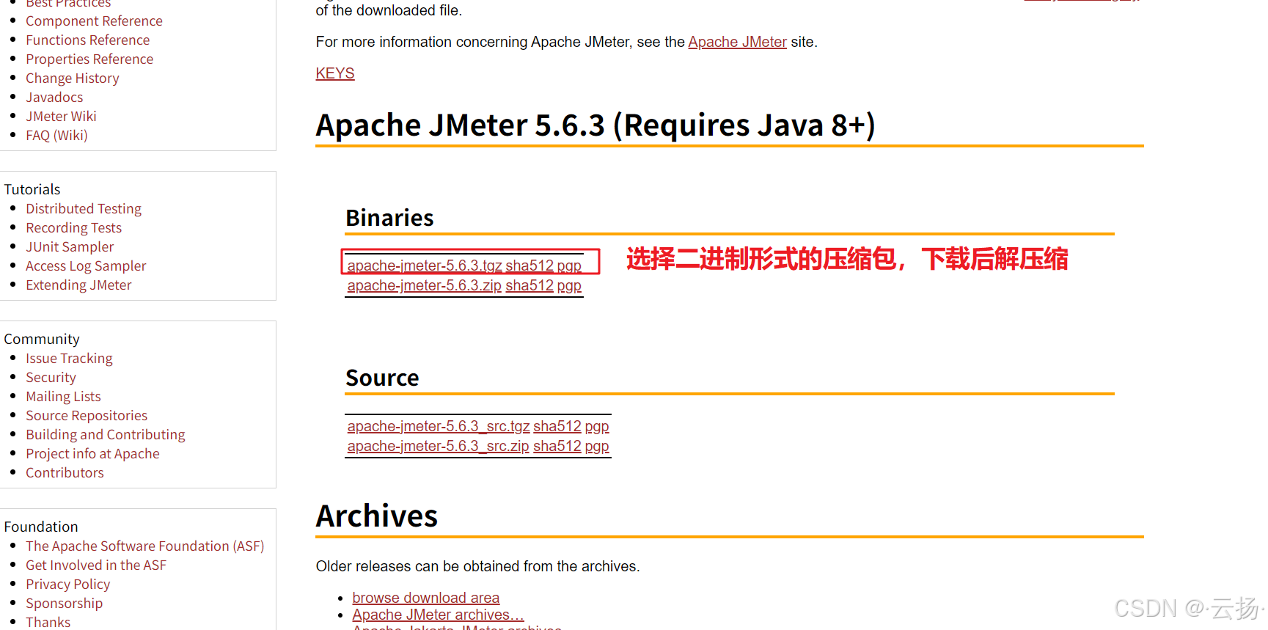Open the Apache JMeter archives link
The height and width of the screenshot is (630, 1268).
(x=438, y=615)
